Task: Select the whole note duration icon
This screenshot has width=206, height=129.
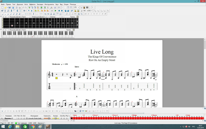Action: 2,14
